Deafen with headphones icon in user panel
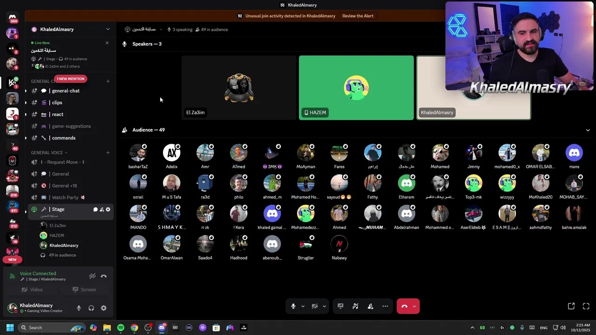 [91, 308]
